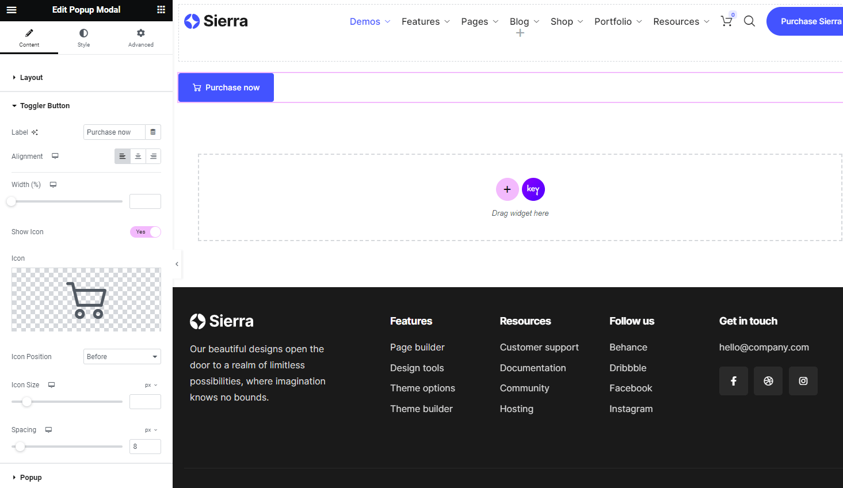
Task: Open Design tools footer link
Action: pyautogui.click(x=417, y=368)
